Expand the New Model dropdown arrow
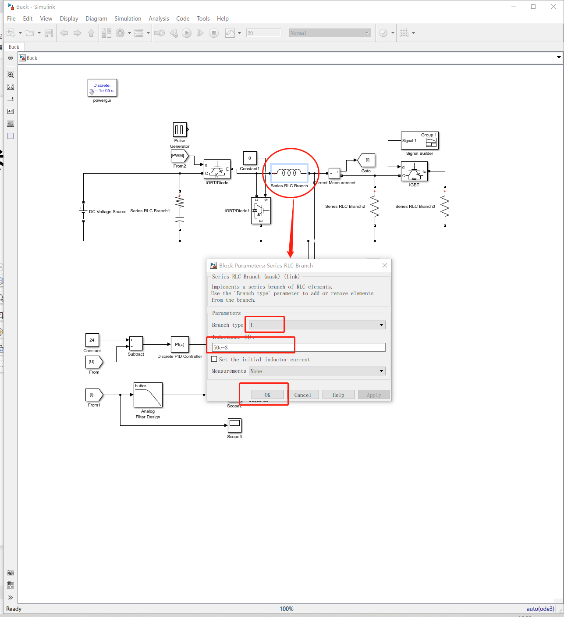Image resolution: width=564 pixels, height=617 pixels. [20, 33]
